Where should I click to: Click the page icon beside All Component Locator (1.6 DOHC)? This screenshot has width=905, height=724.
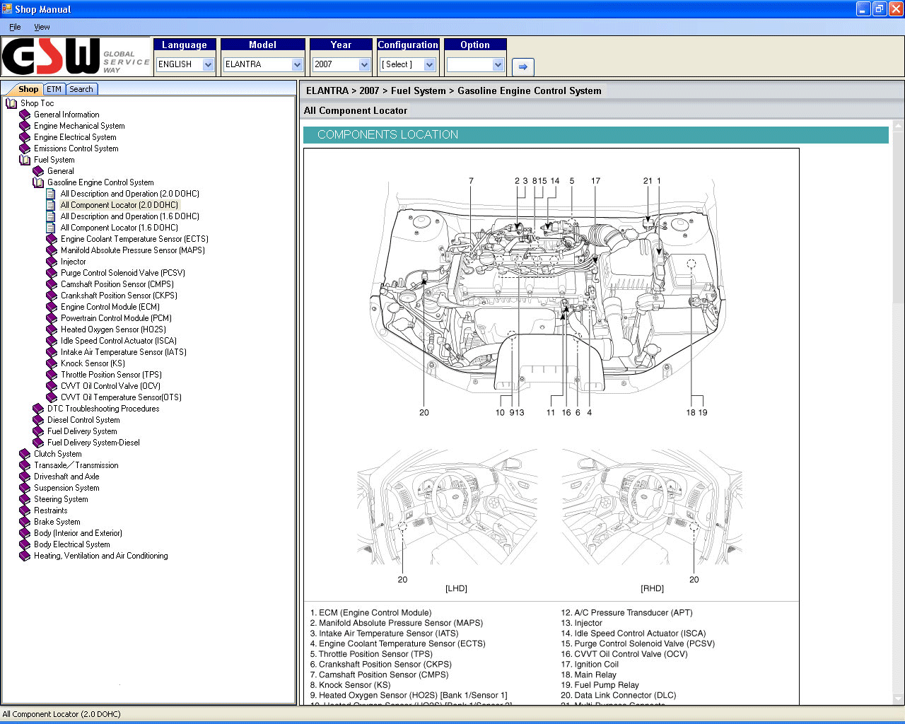(51, 228)
